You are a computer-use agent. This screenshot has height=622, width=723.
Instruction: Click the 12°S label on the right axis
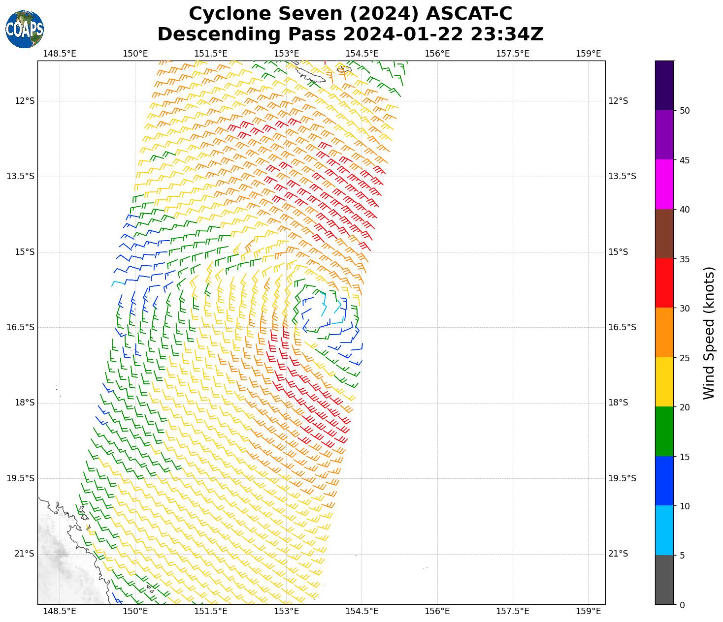(618, 101)
